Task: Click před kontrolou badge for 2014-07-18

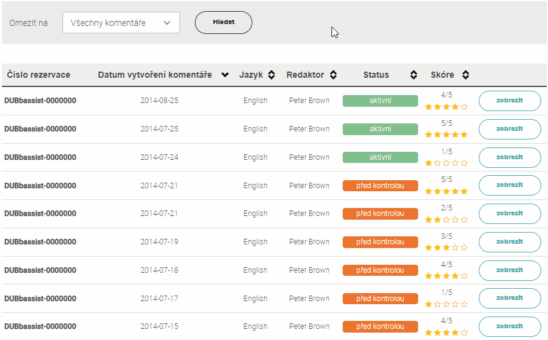Action: [x=380, y=270]
